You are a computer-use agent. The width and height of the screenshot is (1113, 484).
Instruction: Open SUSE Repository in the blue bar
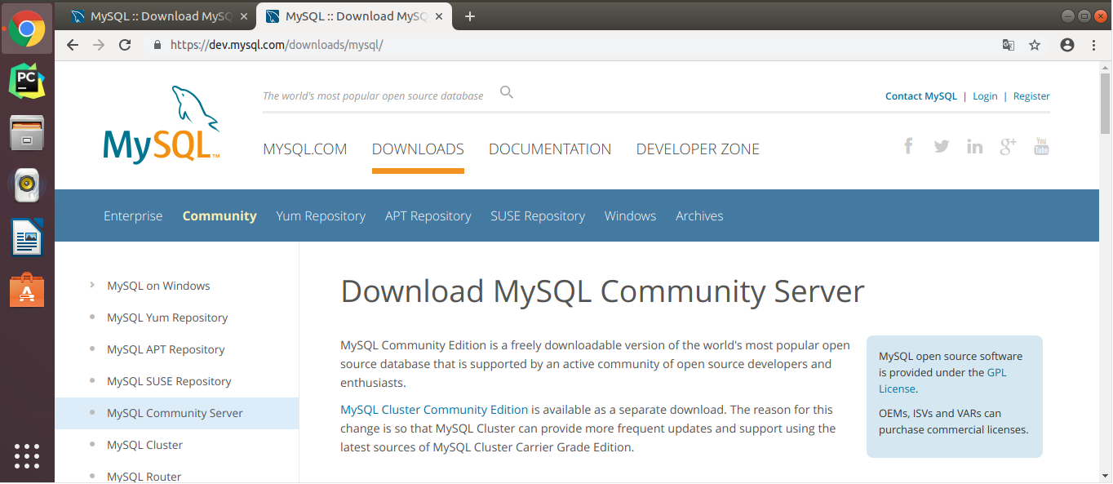(x=538, y=216)
